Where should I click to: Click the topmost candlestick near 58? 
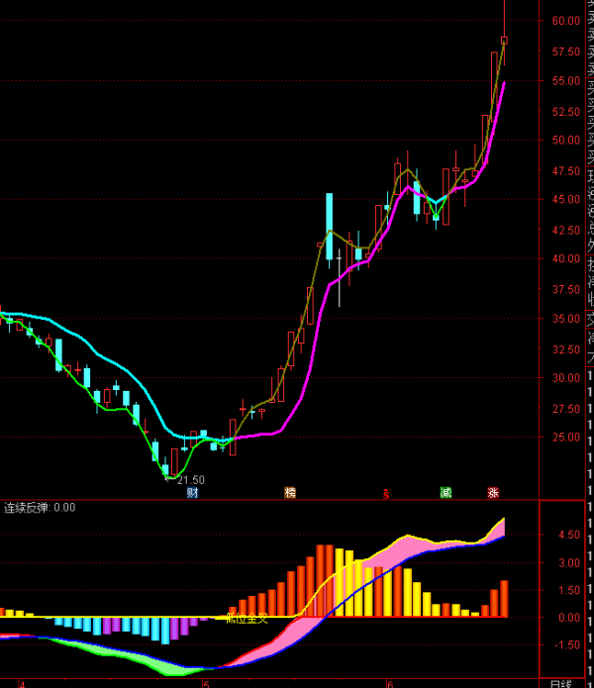pyautogui.click(x=504, y=41)
